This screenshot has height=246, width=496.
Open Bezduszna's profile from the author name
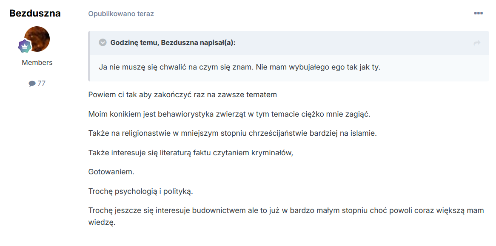(35, 13)
